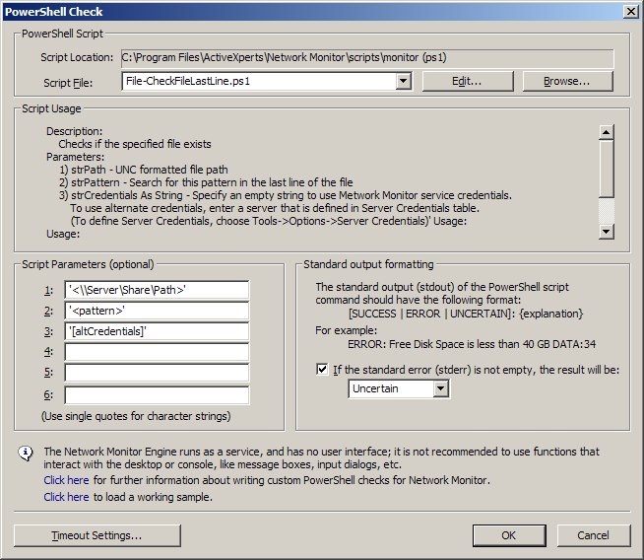
Task: Open Timeout Settings...
Action: coord(97,535)
